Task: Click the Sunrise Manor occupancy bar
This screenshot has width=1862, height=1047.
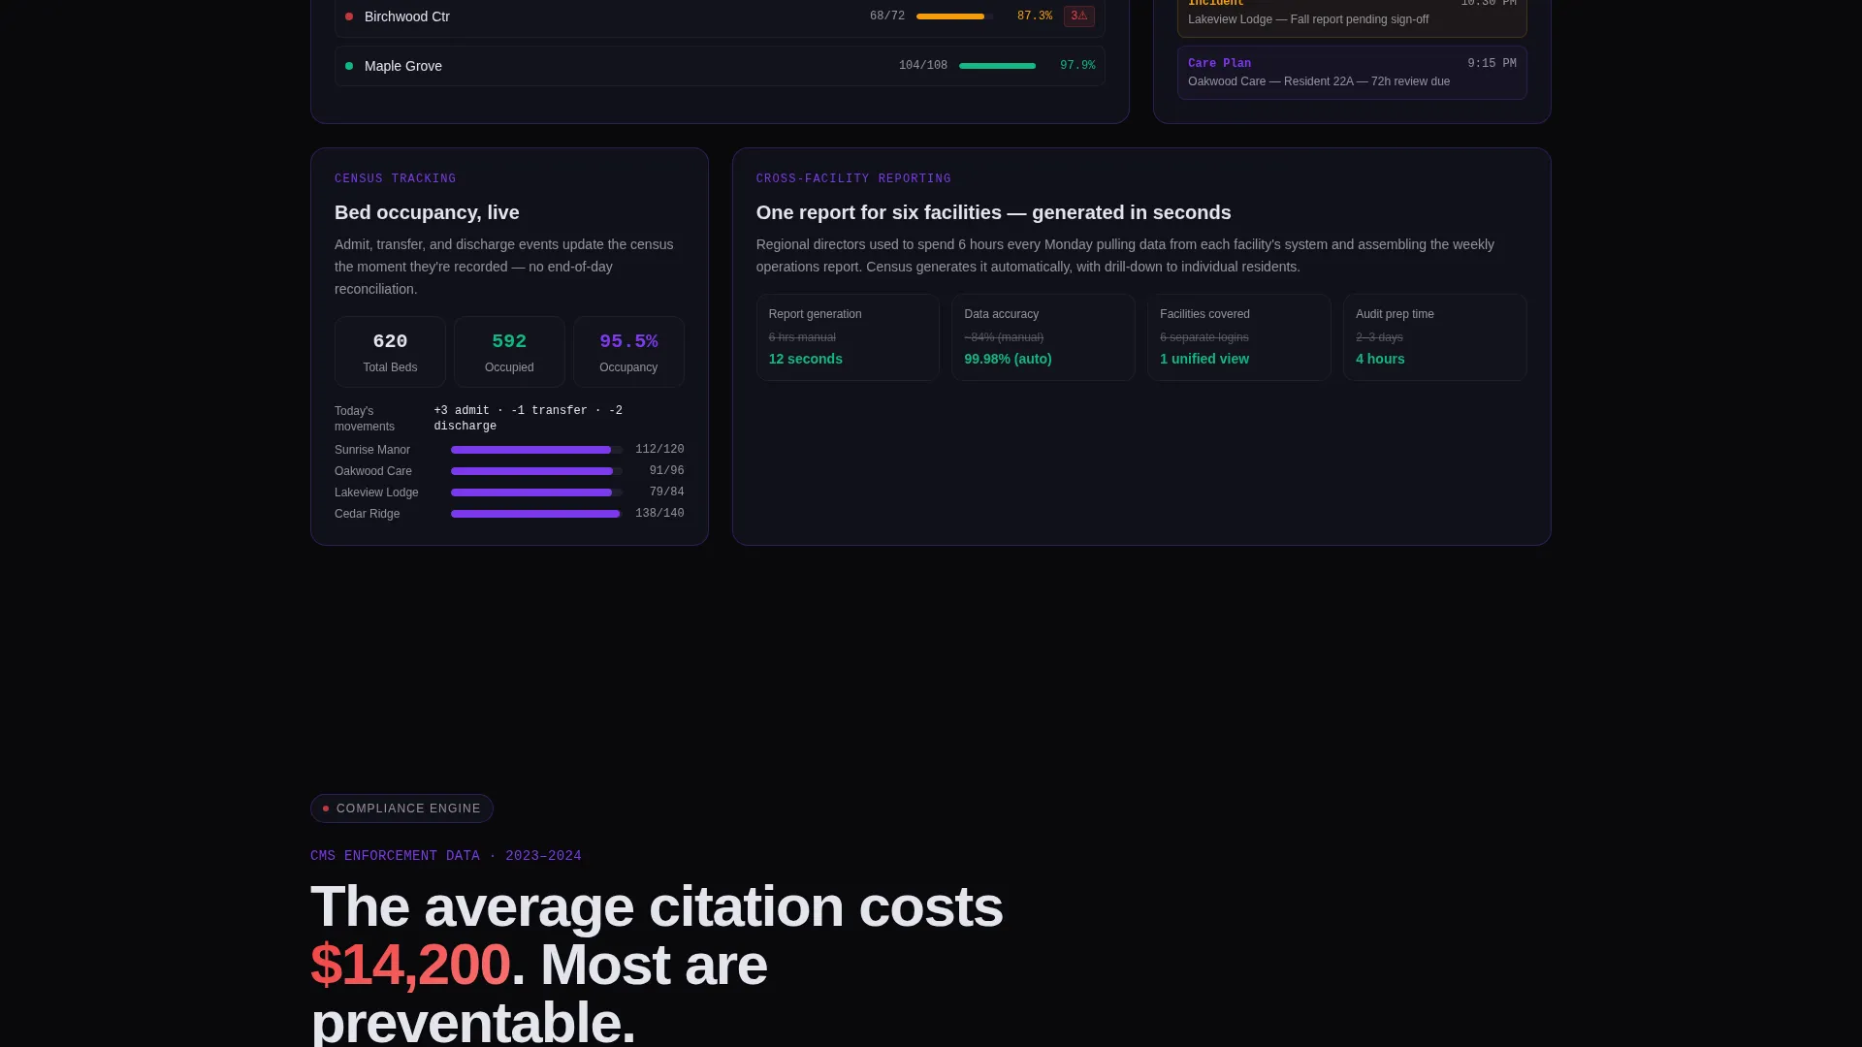Action: pyautogui.click(x=536, y=450)
